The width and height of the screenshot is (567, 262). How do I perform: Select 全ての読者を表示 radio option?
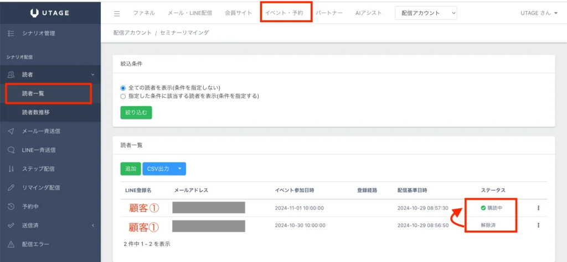pyautogui.click(x=123, y=88)
